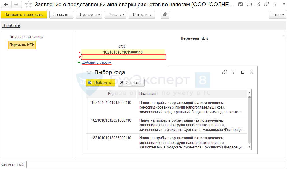Viewport: 287px width, 169px height.
Task: Click the Добавить строку link
Action: (x=97, y=62)
